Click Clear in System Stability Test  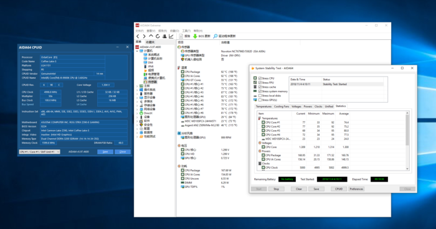(298, 189)
